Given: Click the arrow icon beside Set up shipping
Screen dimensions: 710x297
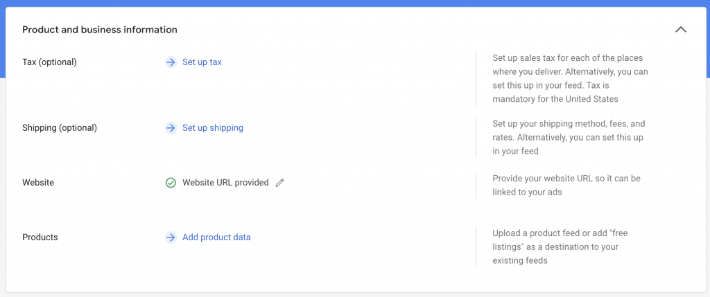Looking at the screenshot, I should tap(171, 128).
